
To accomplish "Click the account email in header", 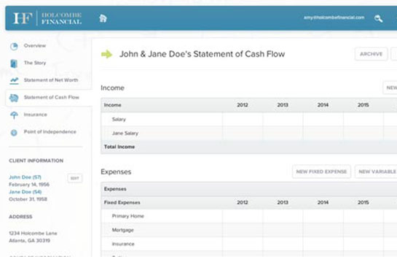I will tap(334, 18).
